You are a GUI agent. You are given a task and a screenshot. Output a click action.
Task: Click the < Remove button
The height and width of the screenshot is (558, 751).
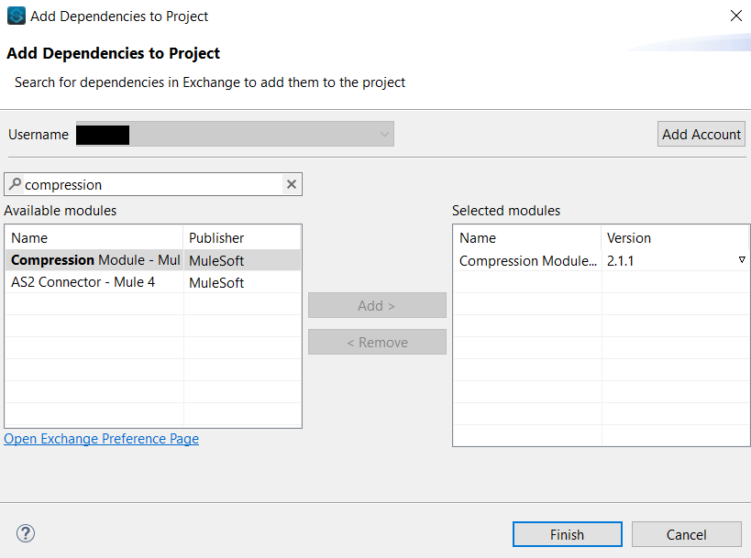[377, 342]
